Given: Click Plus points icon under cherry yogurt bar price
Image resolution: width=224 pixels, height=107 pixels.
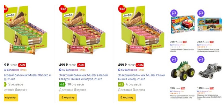Looking at the screenshot, I should (60, 70).
